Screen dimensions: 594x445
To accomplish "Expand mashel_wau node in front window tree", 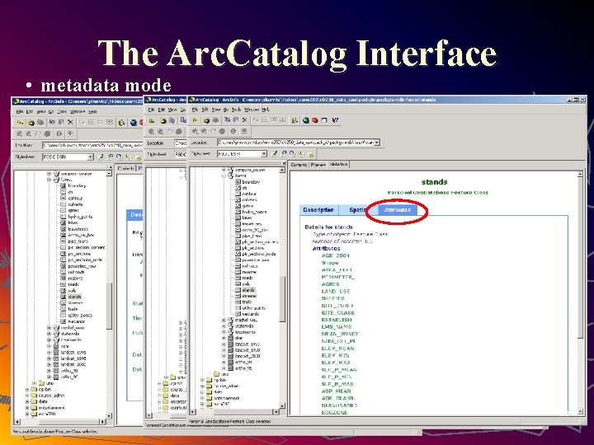I will (224, 320).
